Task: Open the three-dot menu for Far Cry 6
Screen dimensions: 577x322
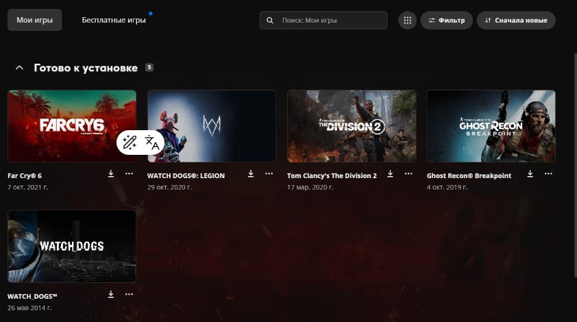Action: pyautogui.click(x=129, y=174)
